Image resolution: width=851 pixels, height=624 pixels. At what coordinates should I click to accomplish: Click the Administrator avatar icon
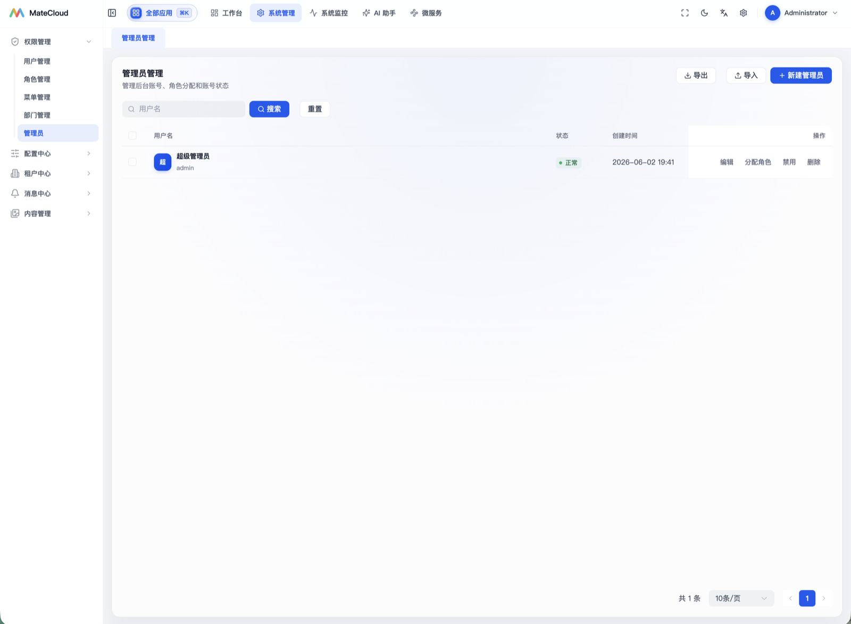(x=772, y=13)
